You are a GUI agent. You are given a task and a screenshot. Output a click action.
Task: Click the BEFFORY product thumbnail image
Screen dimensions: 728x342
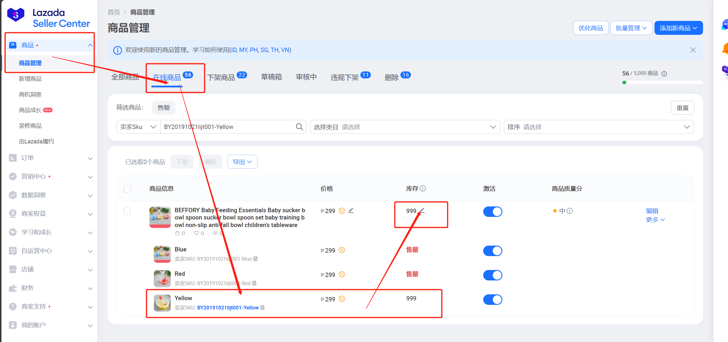click(160, 217)
